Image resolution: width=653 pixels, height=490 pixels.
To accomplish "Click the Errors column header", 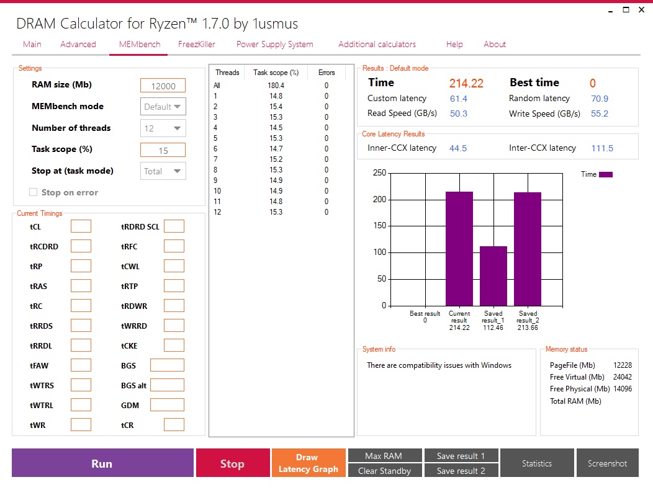I will pos(326,73).
